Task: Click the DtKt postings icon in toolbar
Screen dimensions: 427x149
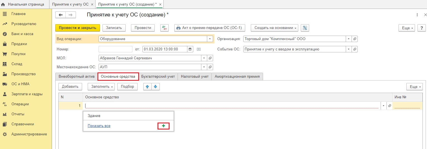Action: coord(164,28)
